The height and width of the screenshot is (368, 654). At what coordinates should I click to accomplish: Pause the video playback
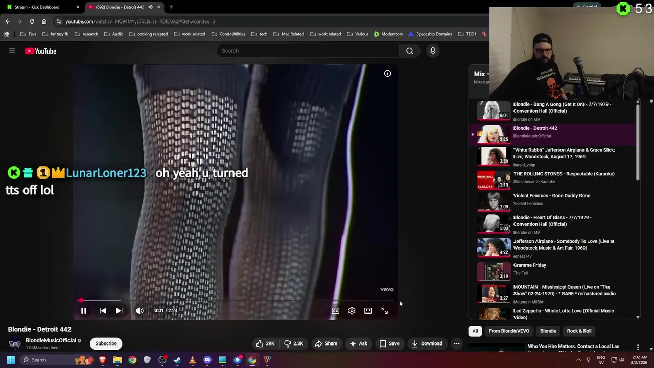pos(84,310)
